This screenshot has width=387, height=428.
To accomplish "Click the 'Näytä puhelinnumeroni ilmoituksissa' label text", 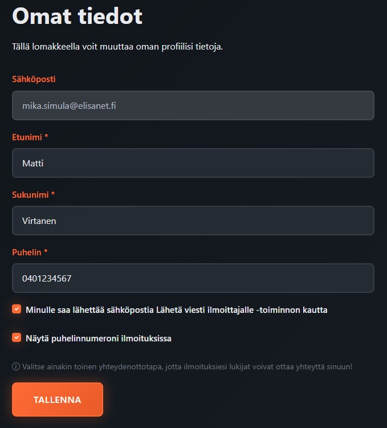I will click(99, 339).
